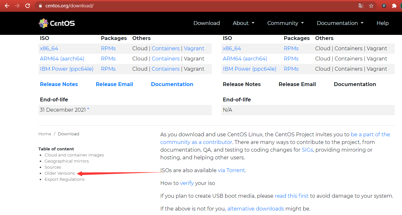
Task: Click the padlock site security icon
Action: 40,6
